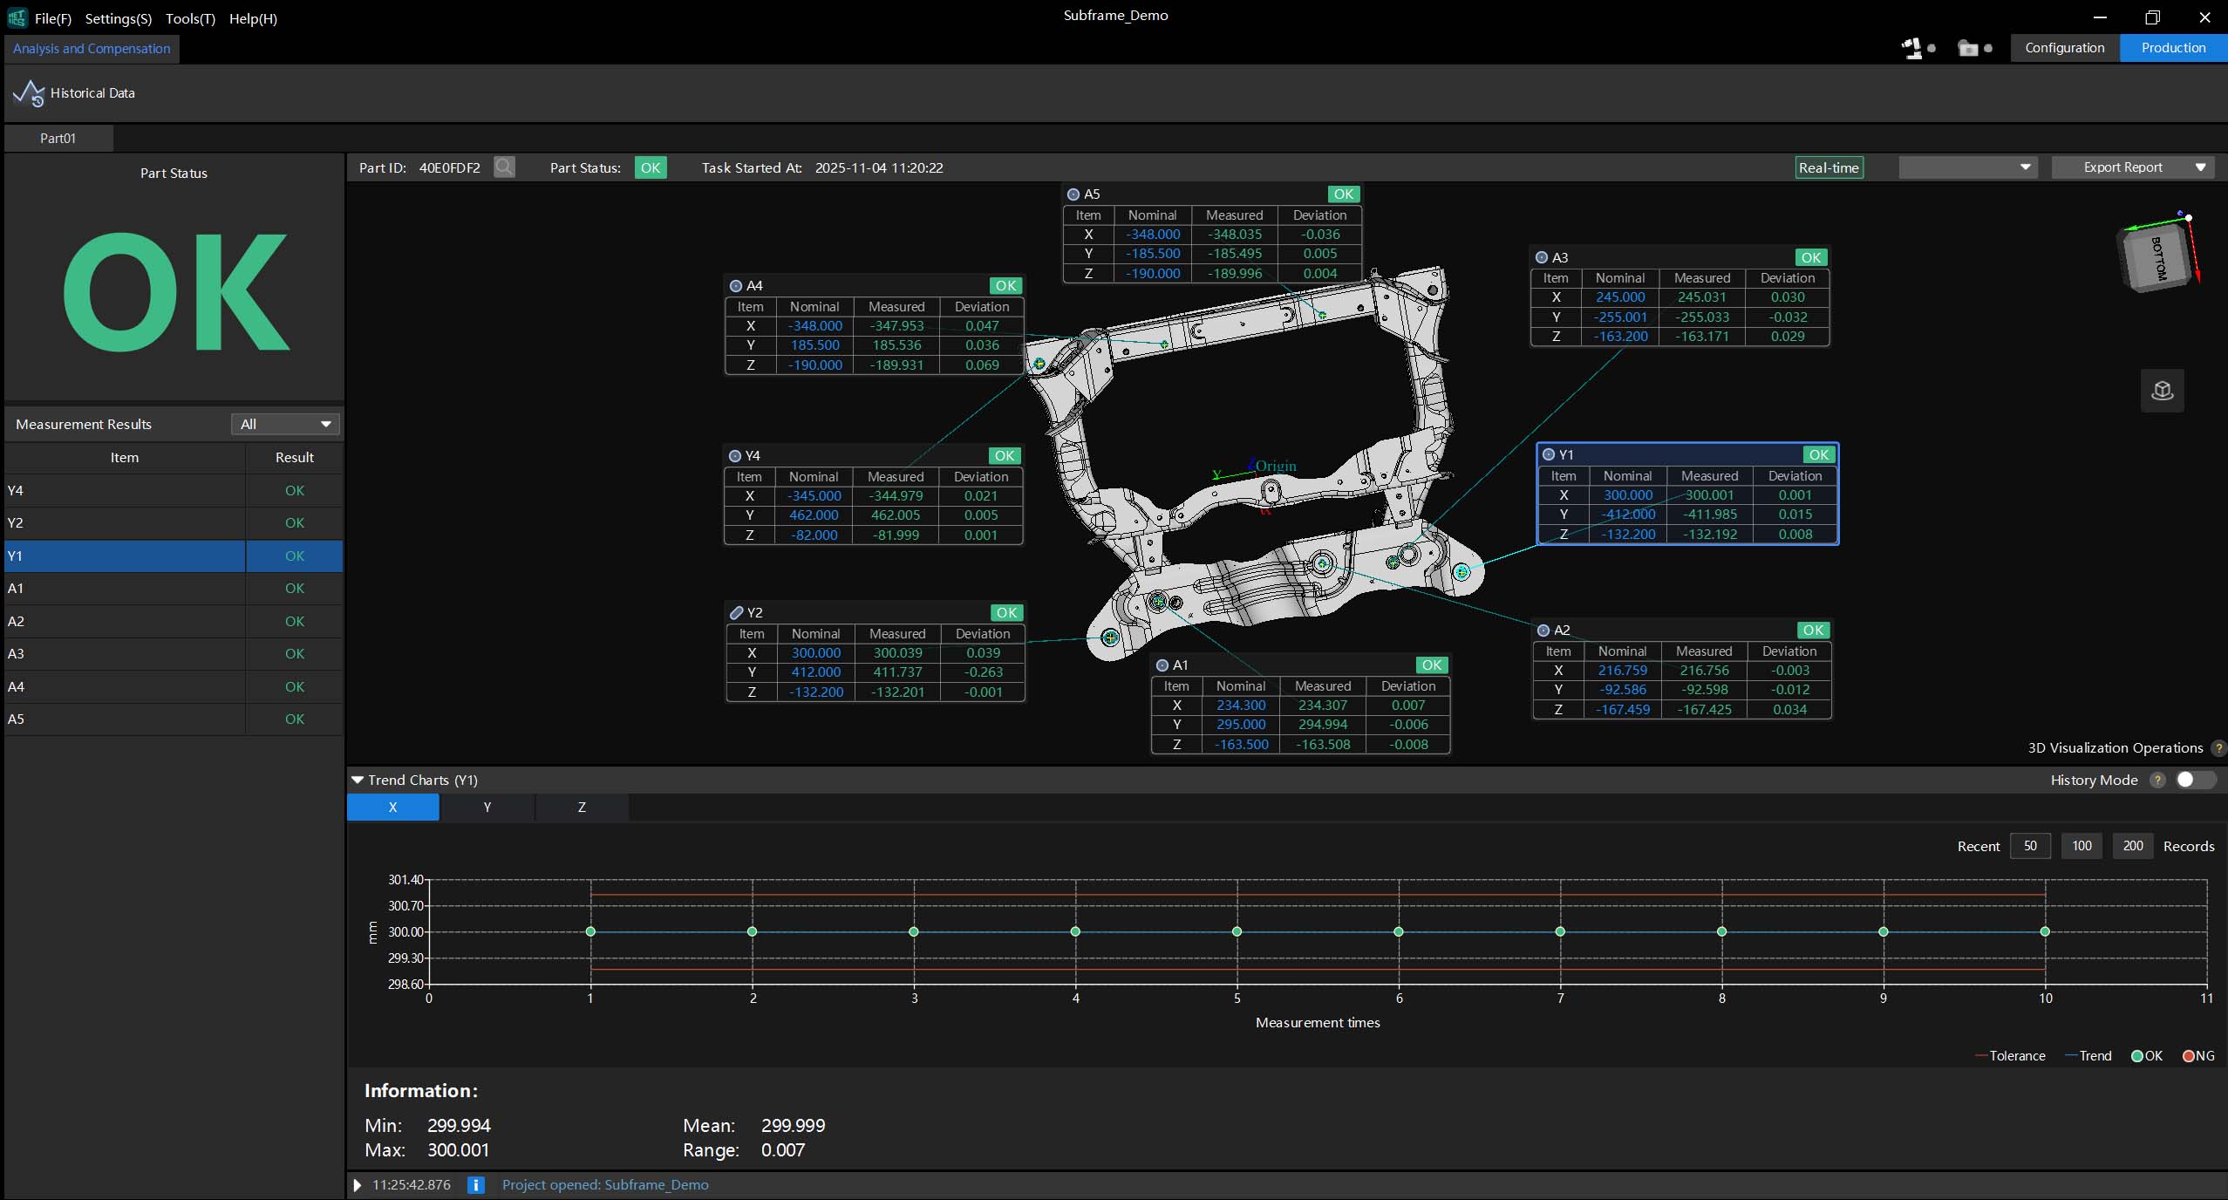Screen dimensions: 2228x1200
Task: Click the robot connection status icon in title bar
Action: [1915, 48]
